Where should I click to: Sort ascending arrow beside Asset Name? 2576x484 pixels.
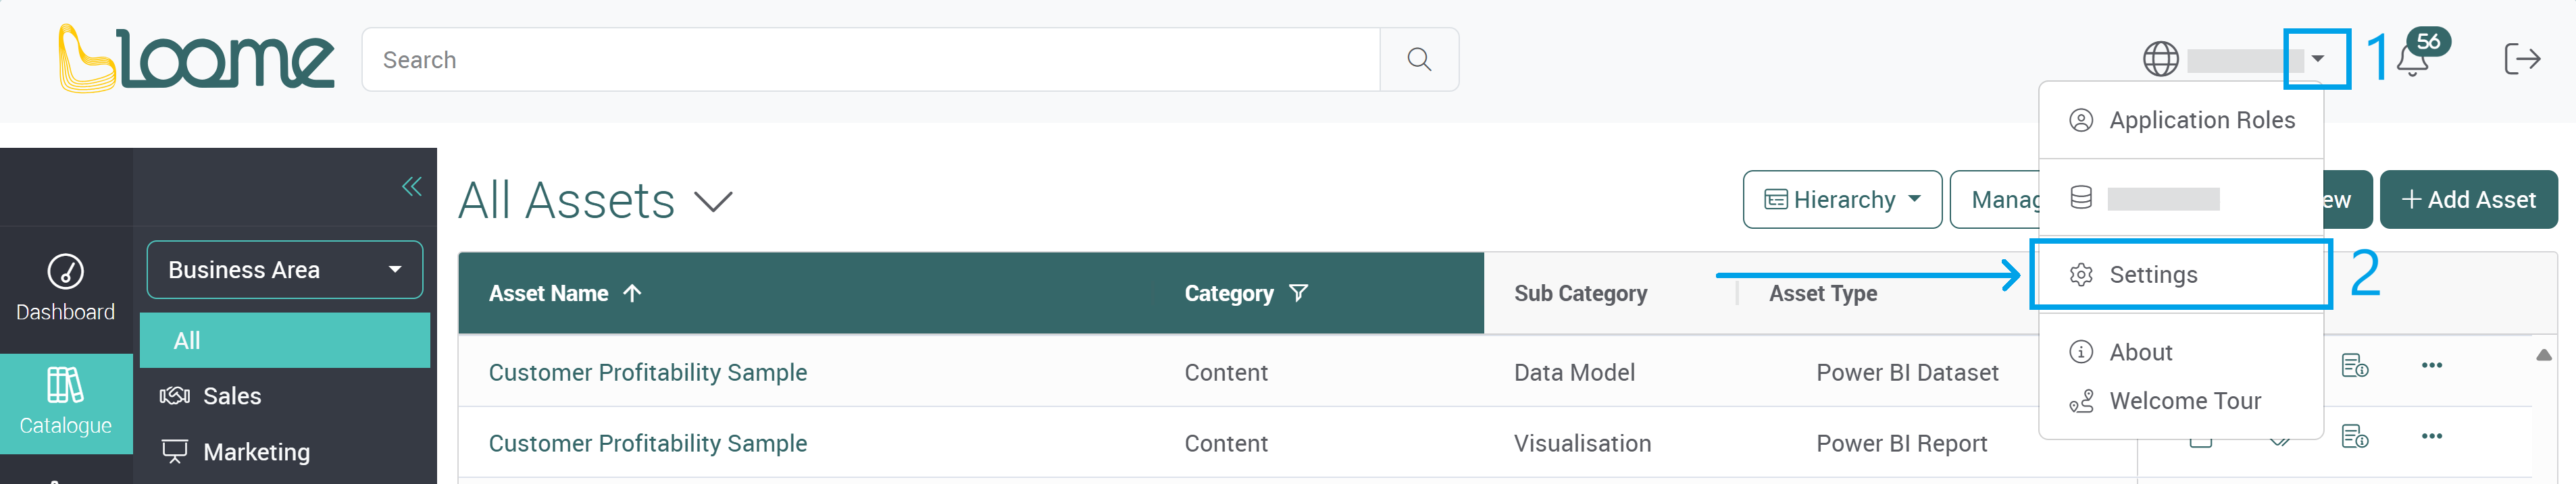pos(632,293)
